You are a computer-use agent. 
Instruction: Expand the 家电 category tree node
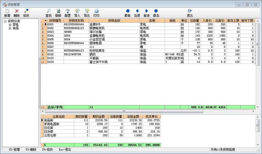tap(10, 25)
